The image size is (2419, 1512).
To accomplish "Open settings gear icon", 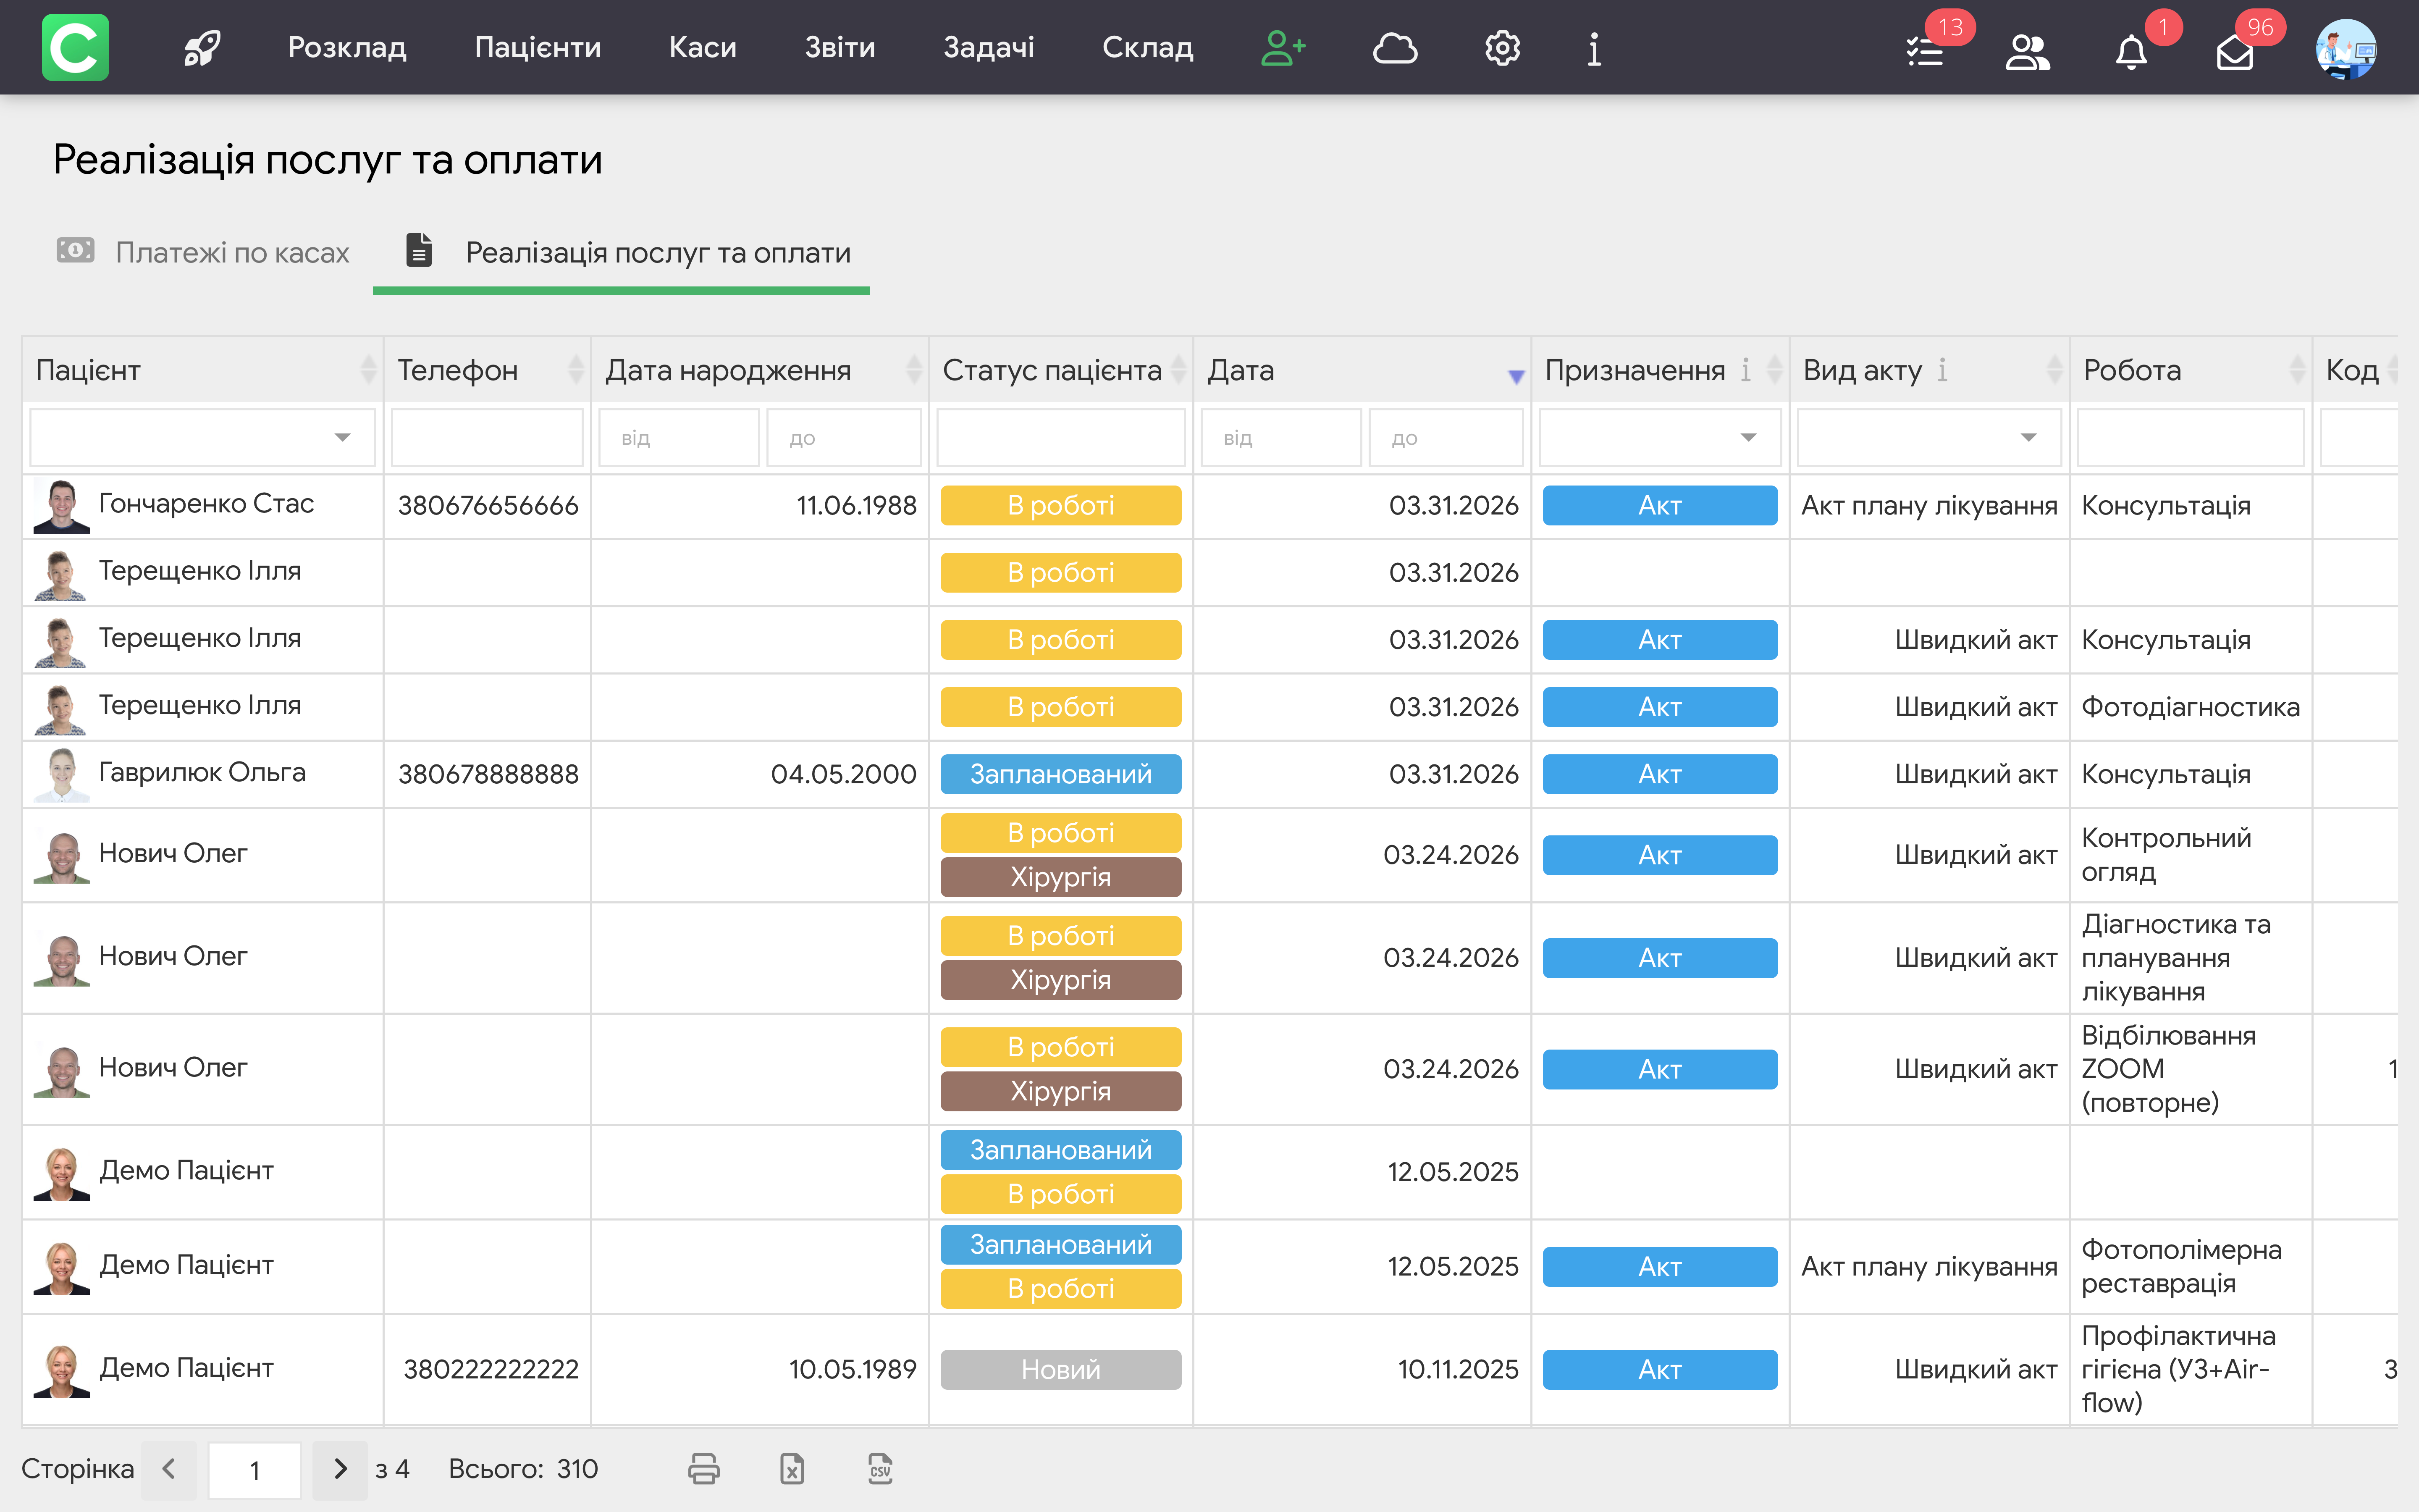I will click(1501, 47).
